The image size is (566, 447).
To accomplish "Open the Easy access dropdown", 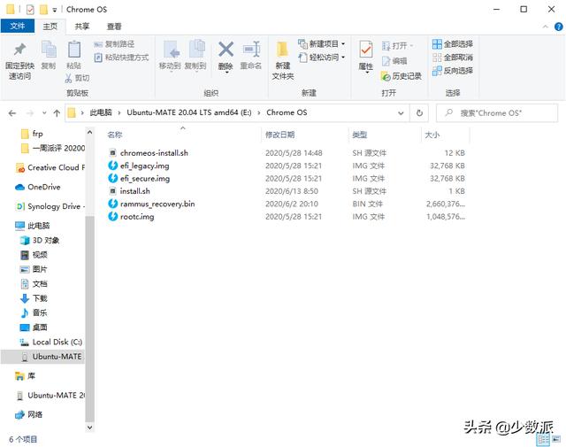I will [343, 58].
